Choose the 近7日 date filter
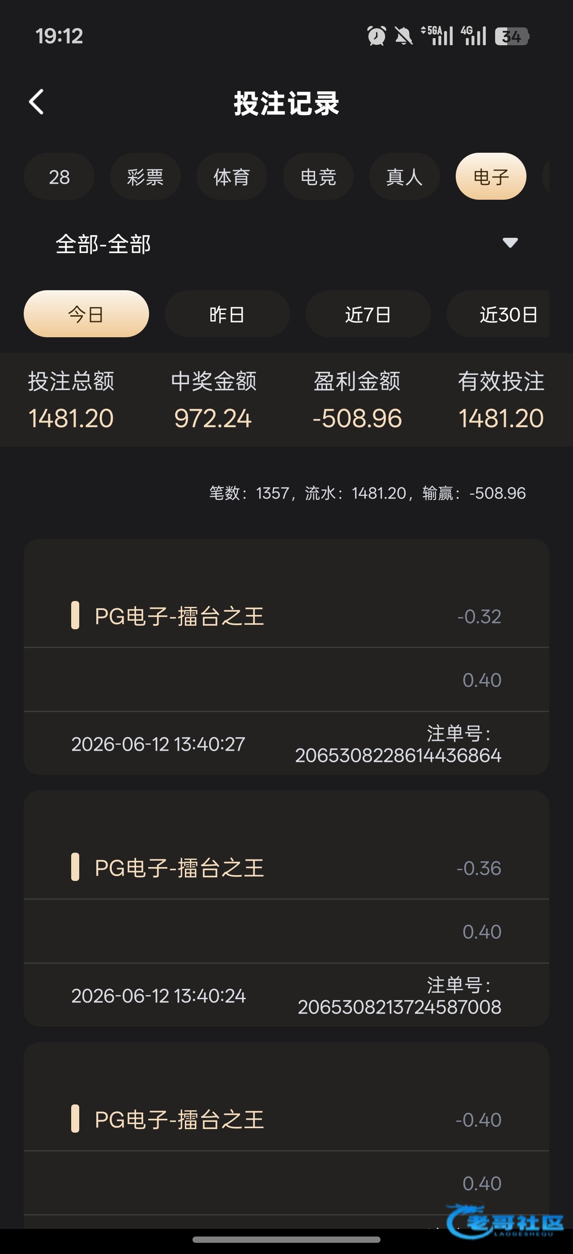Screen dimensions: 573x1254 pyautogui.click(x=368, y=314)
